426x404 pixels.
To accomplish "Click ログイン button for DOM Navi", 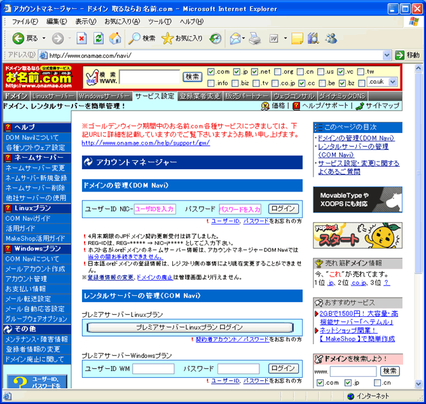I will pos(284,209).
